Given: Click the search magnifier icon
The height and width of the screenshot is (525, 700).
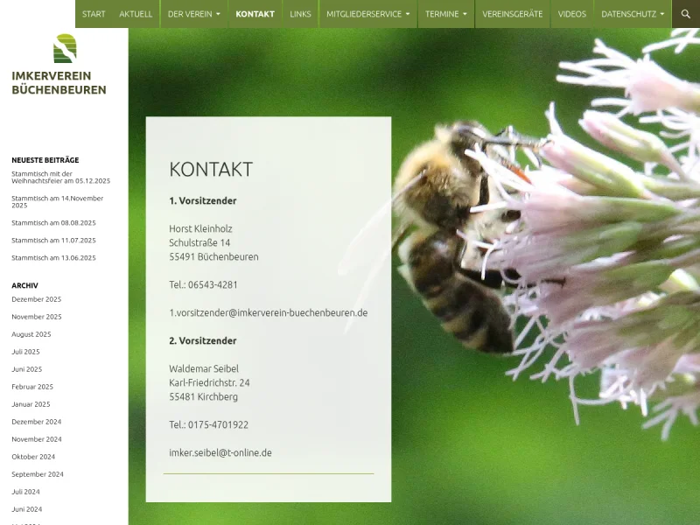Looking at the screenshot, I should coord(686,14).
